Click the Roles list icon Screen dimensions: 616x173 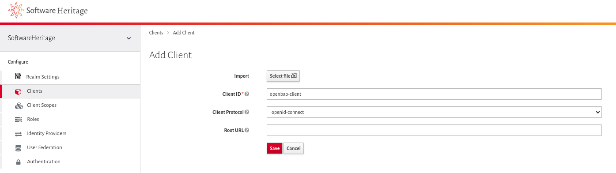[18, 120]
